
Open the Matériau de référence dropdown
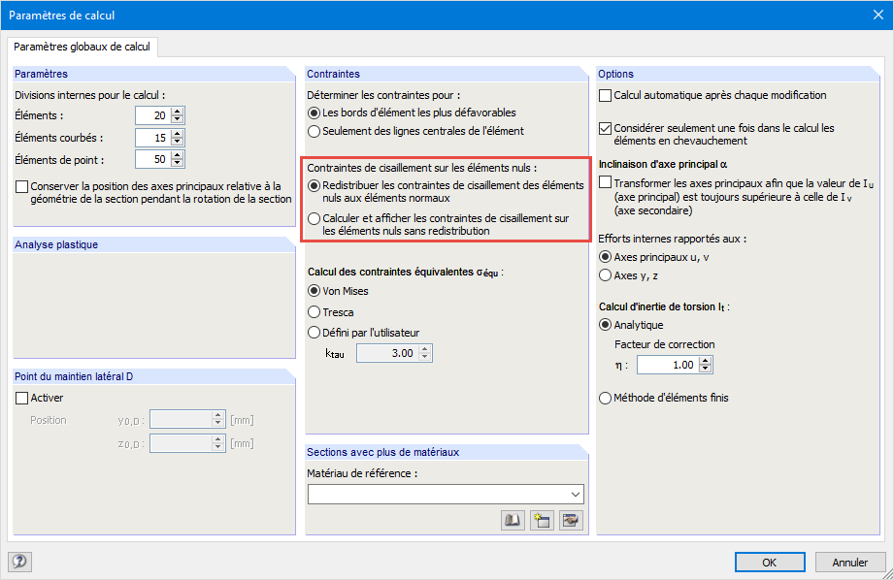coord(578,494)
